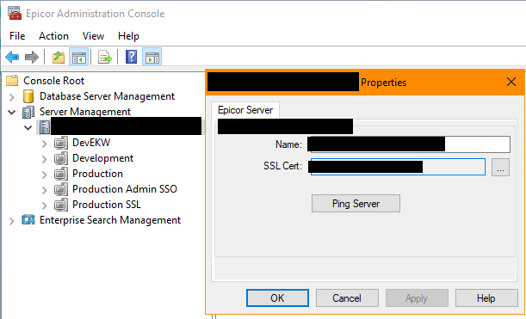Open the Help question mark toolbar icon
526x319 pixels.
[131, 57]
